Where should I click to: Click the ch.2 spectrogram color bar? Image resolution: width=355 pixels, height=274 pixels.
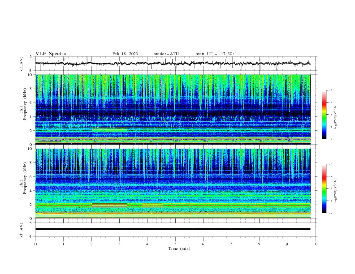pyautogui.click(x=324, y=188)
